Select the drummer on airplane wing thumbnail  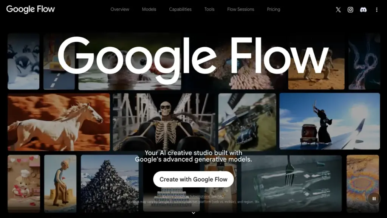tap(330, 121)
